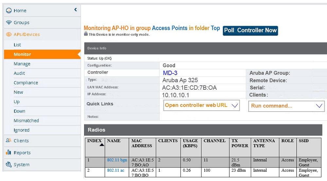Click the APs/Devices sidebar icon
Screen dimensions: 327x181
9,34
